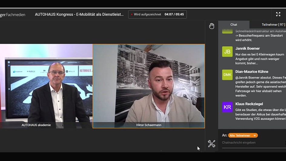Click the AUTOHAUS Kongress session title
286x161 pixels.
click(79, 15)
